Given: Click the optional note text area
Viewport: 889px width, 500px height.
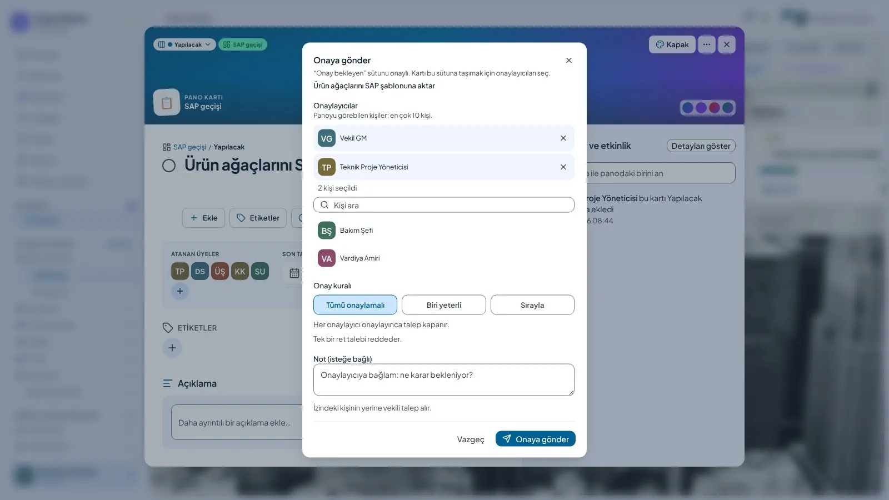Looking at the screenshot, I should [444, 380].
